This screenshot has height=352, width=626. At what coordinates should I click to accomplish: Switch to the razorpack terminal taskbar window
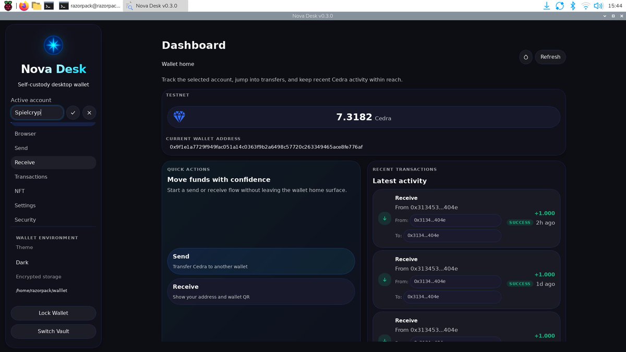point(89,6)
